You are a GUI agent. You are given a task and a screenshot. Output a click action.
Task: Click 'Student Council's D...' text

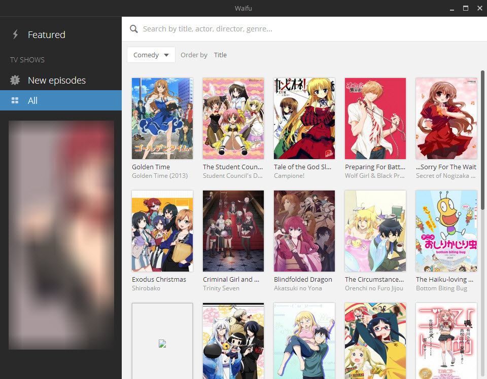pyautogui.click(x=233, y=175)
